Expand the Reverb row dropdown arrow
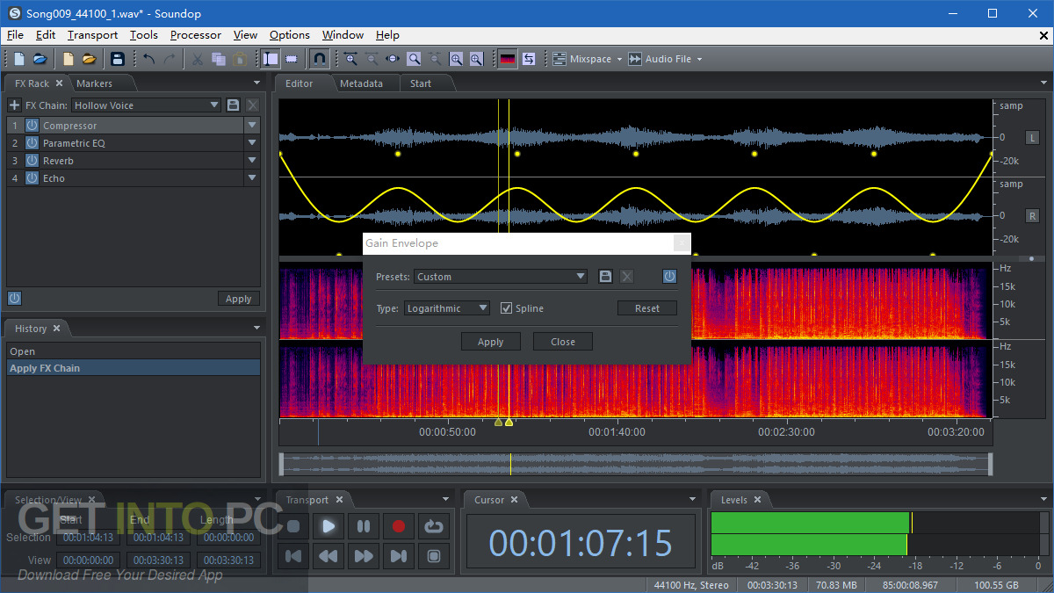This screenshot has width=1054, height=593. [252, 161]
